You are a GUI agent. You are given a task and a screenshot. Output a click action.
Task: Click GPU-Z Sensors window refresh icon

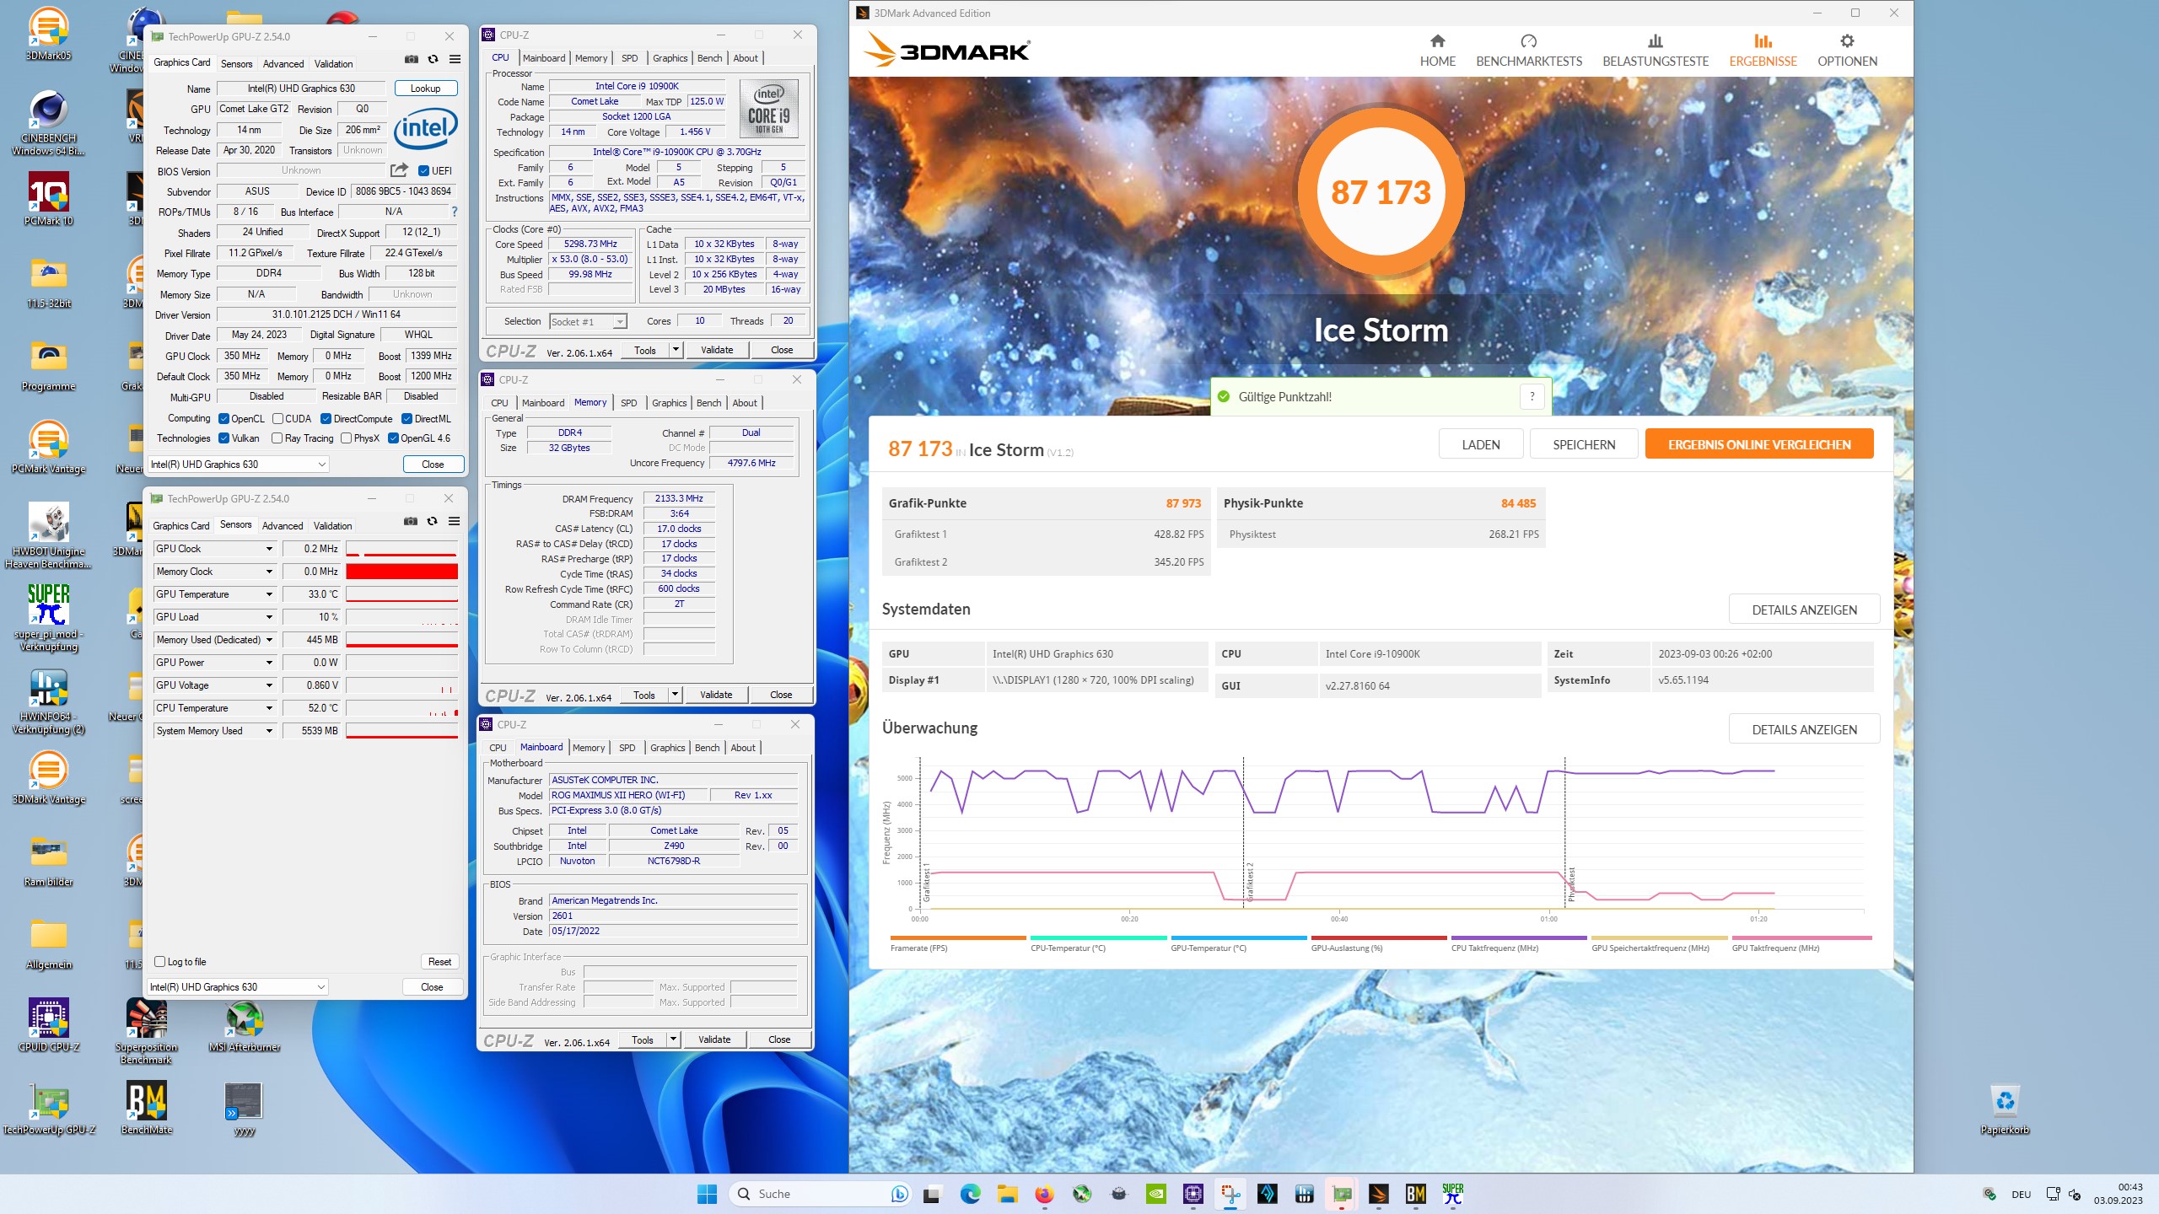tap(433, 521)
